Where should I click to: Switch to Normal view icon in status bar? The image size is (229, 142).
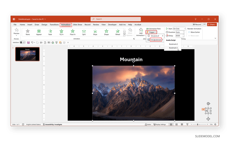171,124
